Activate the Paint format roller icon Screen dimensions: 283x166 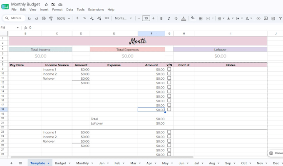pyautogui.click(x=51, y=18)
